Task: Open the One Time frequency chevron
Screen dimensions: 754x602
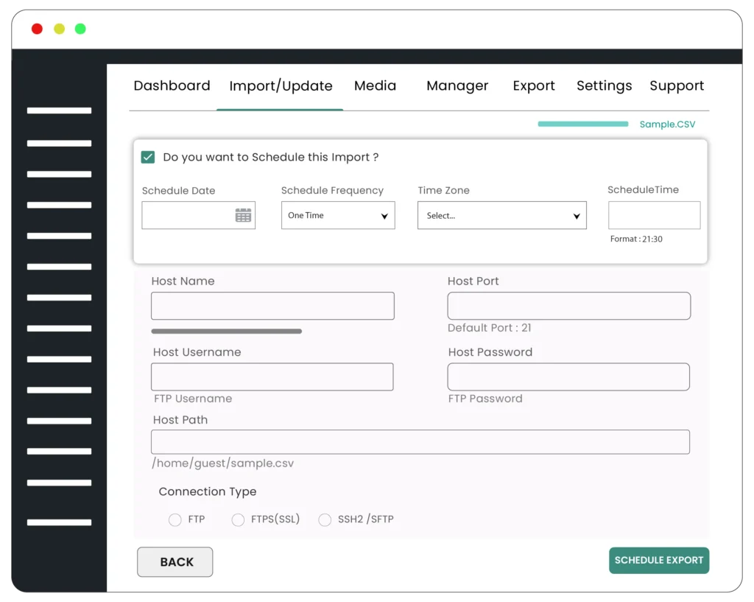Action: click(384, 215)
